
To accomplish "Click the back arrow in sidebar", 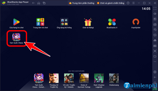I will pyautogui.click(x=155, y=77).
